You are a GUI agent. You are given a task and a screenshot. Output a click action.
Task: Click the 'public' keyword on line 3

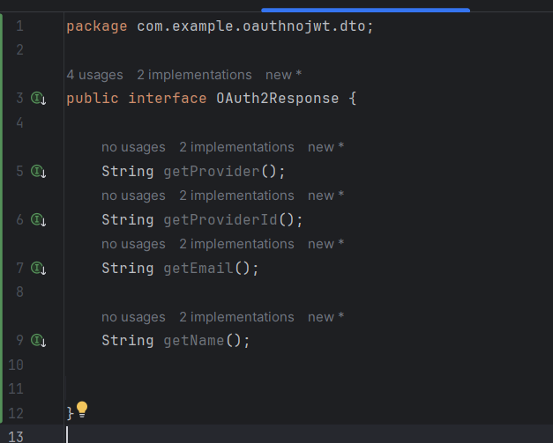93,99
